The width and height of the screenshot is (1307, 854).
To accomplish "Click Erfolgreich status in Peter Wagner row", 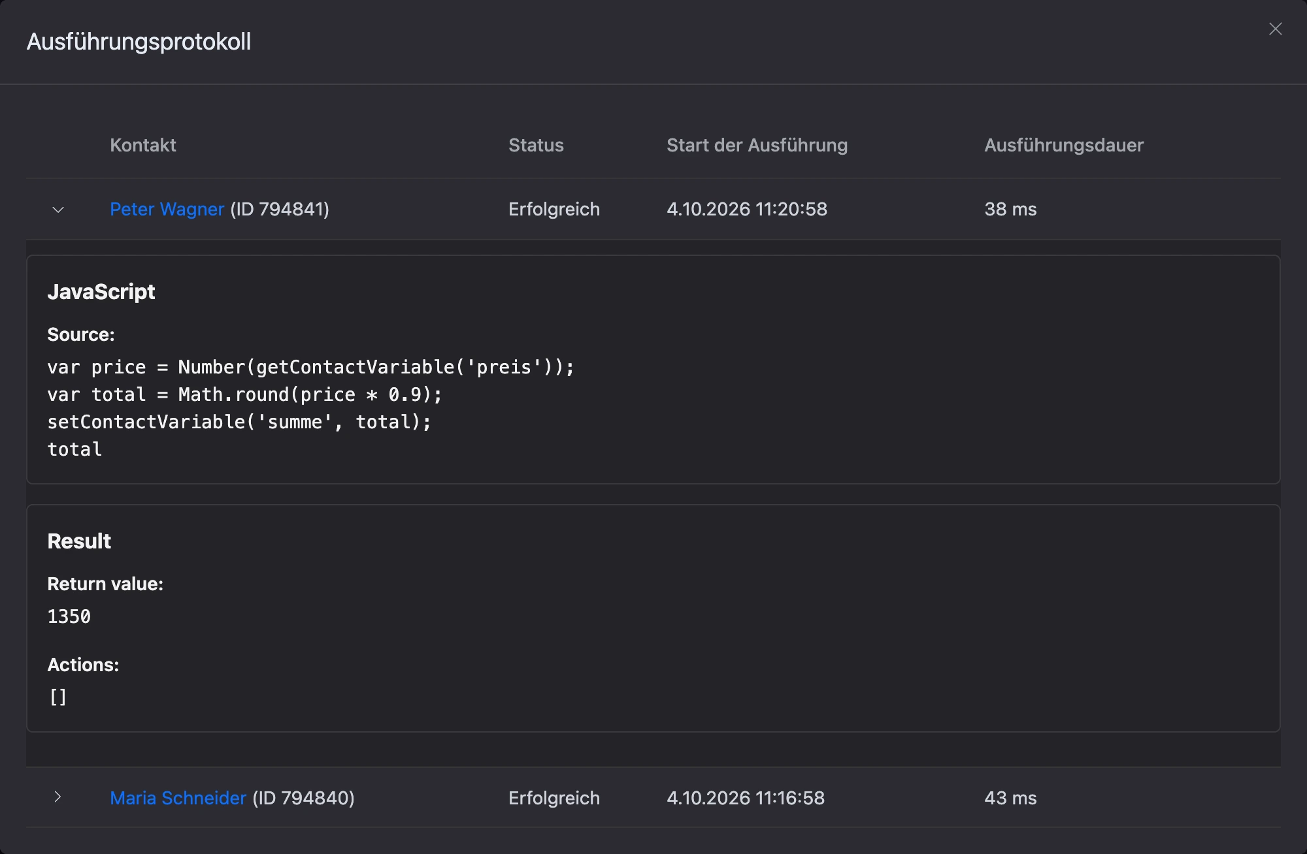I will (554, 209).
